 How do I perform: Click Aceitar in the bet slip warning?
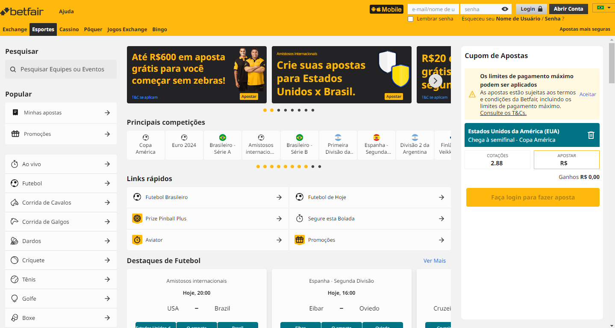588,94
